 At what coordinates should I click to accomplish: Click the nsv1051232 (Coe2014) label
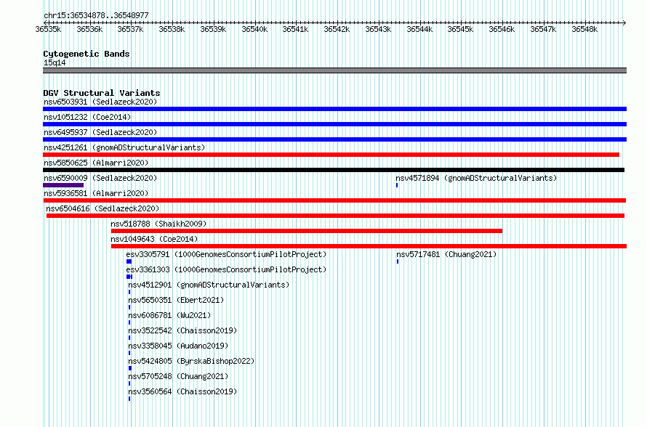tap(87, 117)
